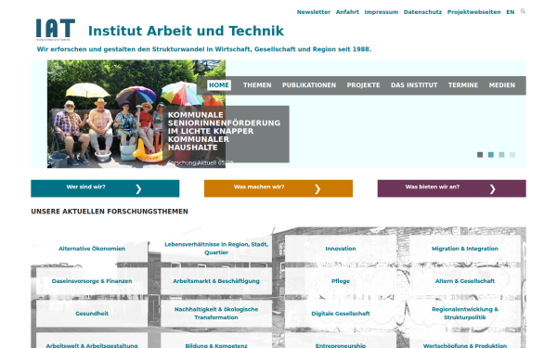Open the Altern & Gesellschaft topic
The width and height of the screenshot is (557, 348).
[465, 281]
